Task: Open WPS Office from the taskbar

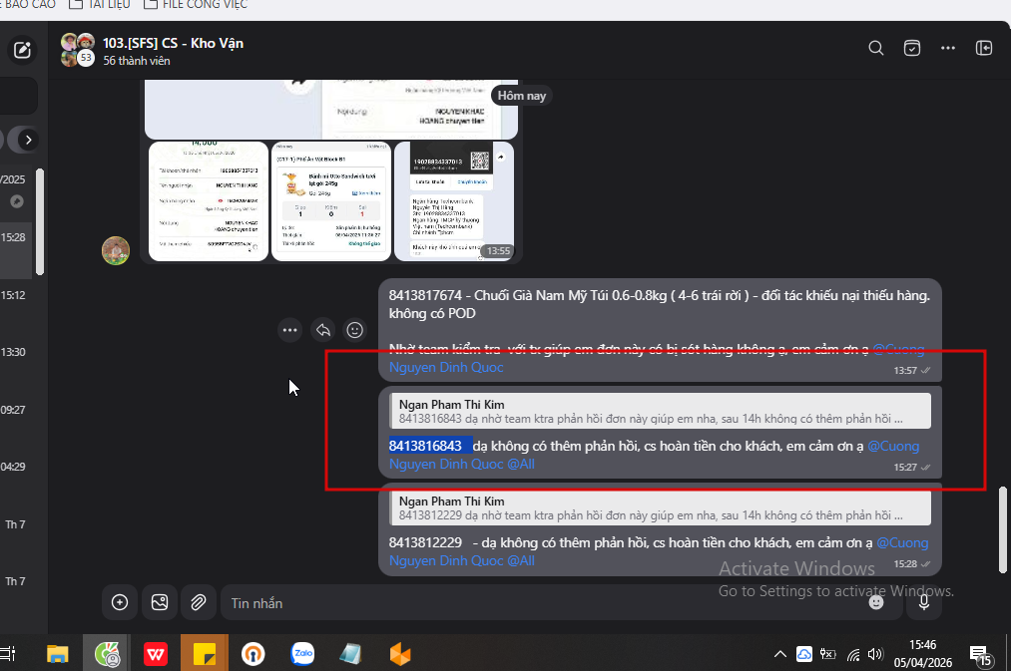Action: [x=156, y=654]
